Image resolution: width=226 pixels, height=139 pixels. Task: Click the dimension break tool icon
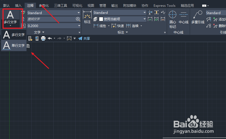point(150,12)
